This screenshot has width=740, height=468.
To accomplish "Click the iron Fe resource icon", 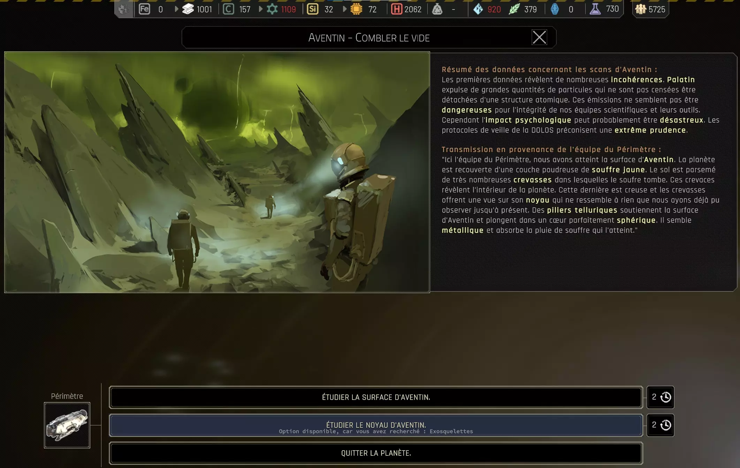I will 144,9.
